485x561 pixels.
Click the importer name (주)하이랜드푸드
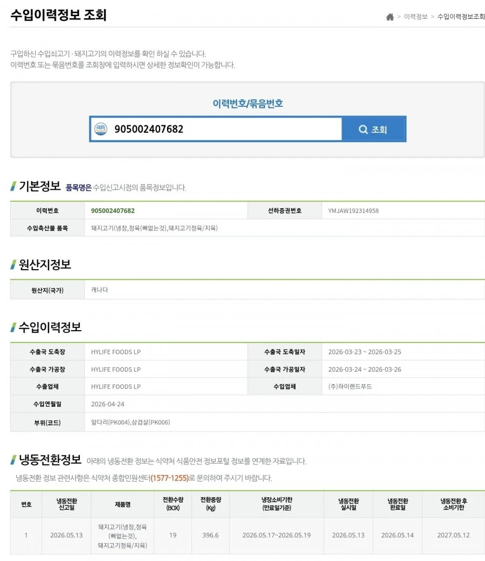[350, 386]
